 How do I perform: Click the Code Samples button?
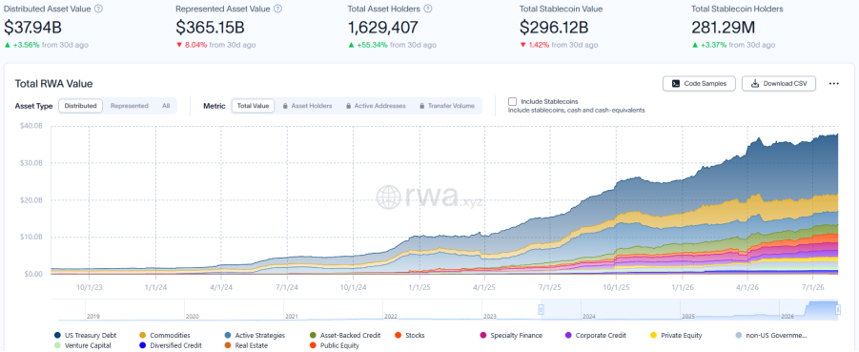point(700,84)
